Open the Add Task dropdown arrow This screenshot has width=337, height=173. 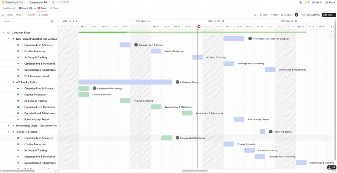pos(335,15)
